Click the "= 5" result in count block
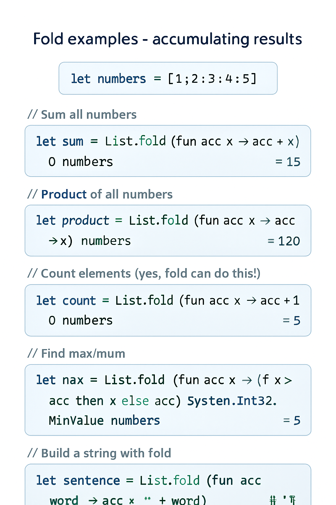The image size is (336, 505). click(x=291, y=321)
